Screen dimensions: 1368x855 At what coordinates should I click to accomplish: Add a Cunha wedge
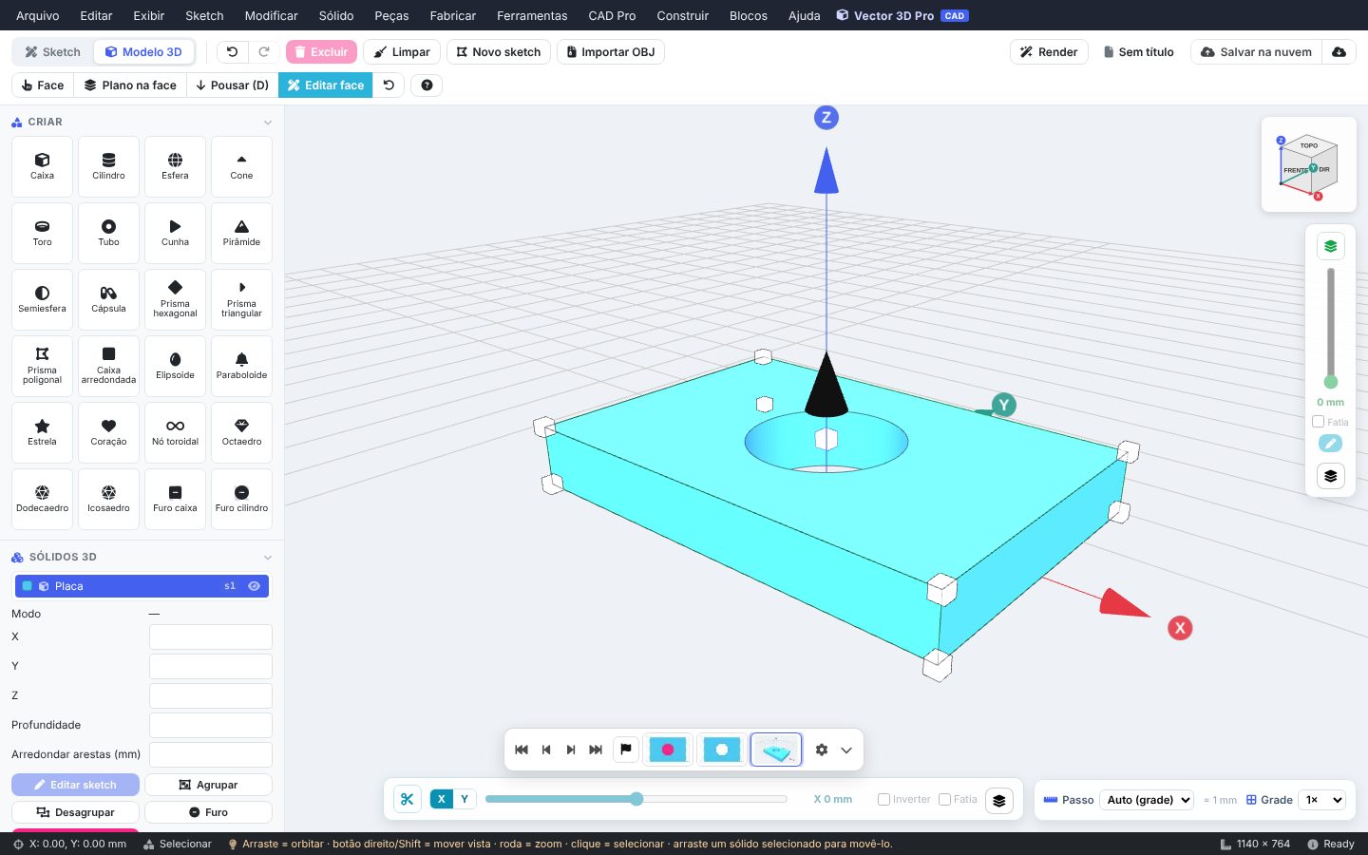coord(175,234)
